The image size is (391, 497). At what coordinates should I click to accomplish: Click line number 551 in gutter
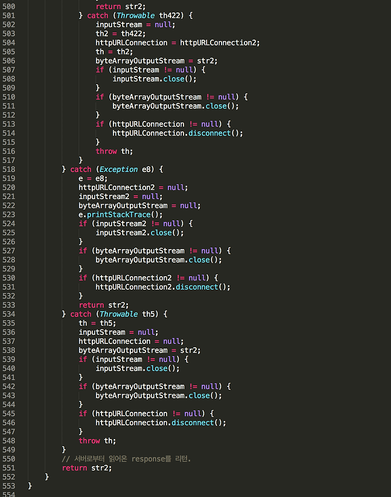coord(9,468)
